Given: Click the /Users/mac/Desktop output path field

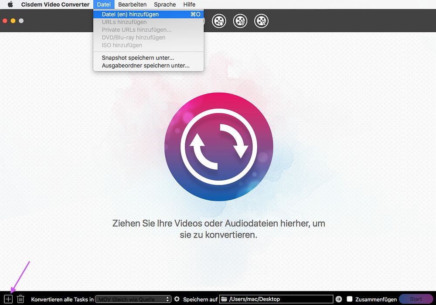Looking at the screenshot, I should click(x=276, y=299).
